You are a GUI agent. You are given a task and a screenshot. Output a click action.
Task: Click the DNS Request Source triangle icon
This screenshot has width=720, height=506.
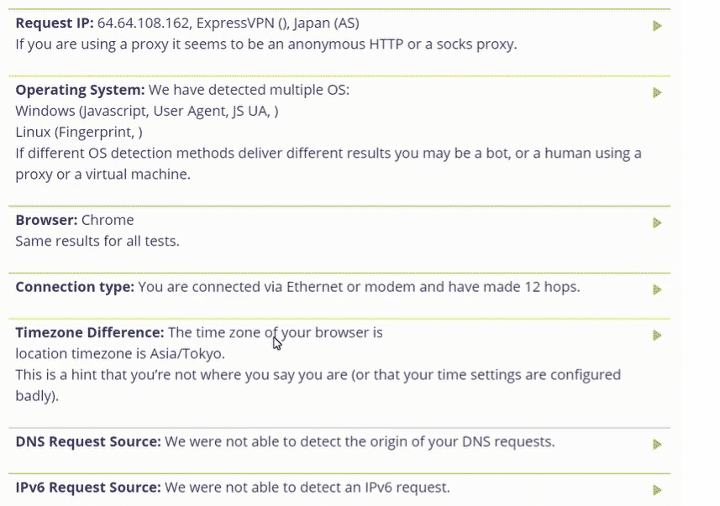(x=657, y=445)
